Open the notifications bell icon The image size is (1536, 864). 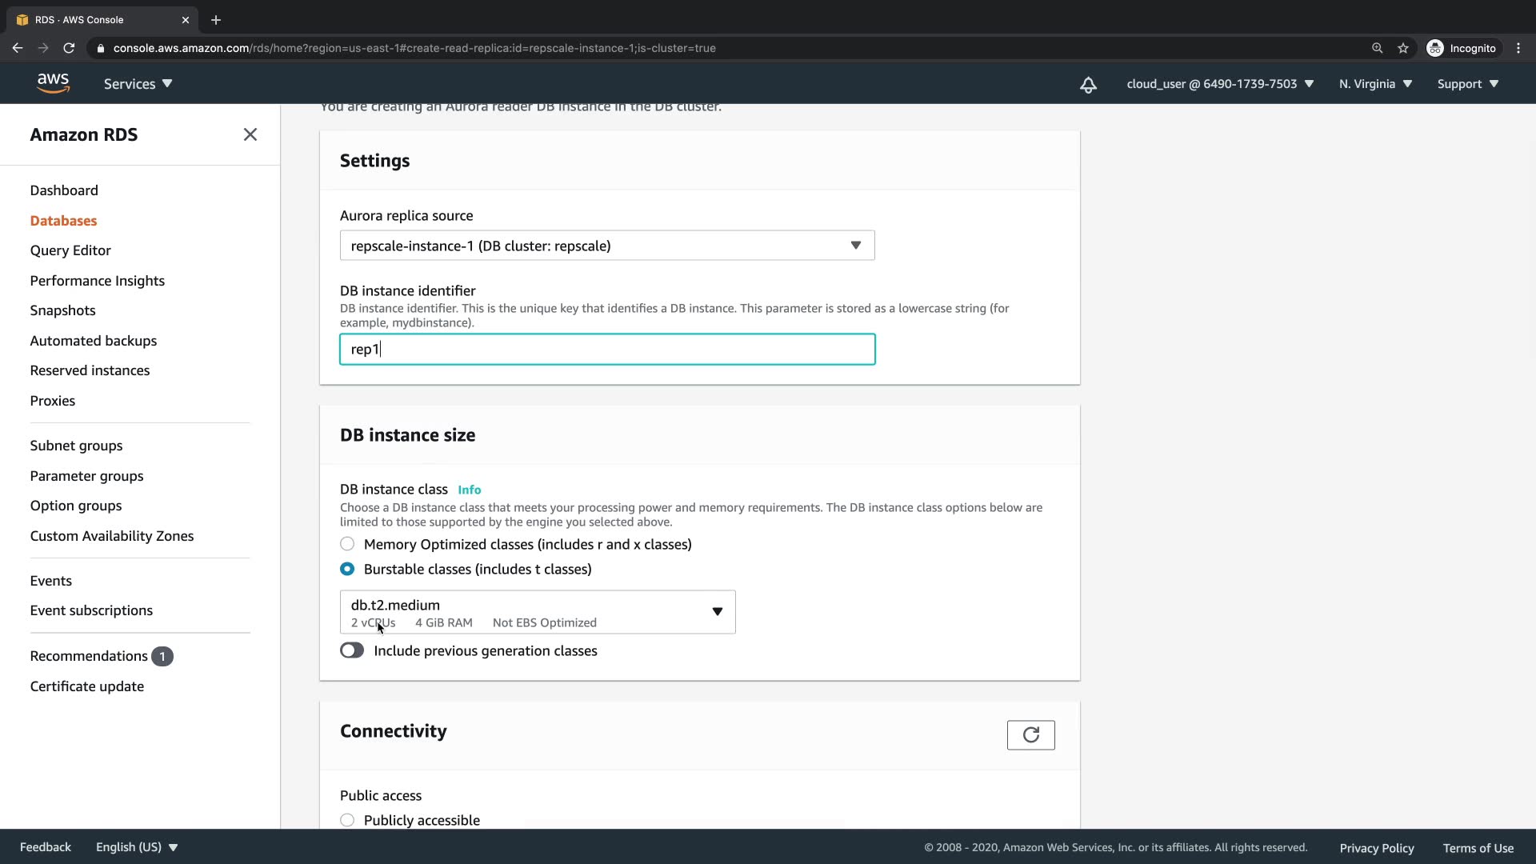tap(1088, 85)
